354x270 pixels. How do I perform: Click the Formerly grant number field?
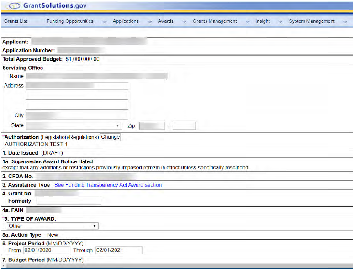click(69, 201)
